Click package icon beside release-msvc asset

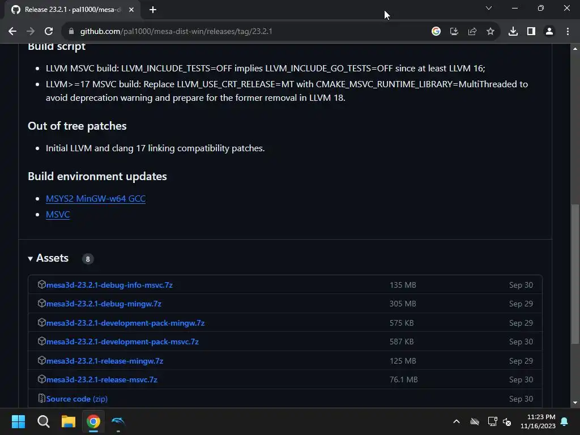pos(42,379)
